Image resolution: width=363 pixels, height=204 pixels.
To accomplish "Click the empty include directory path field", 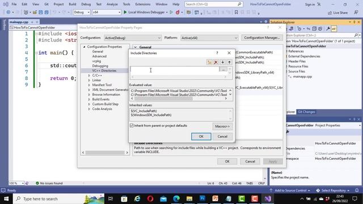I will coord(175,70).
